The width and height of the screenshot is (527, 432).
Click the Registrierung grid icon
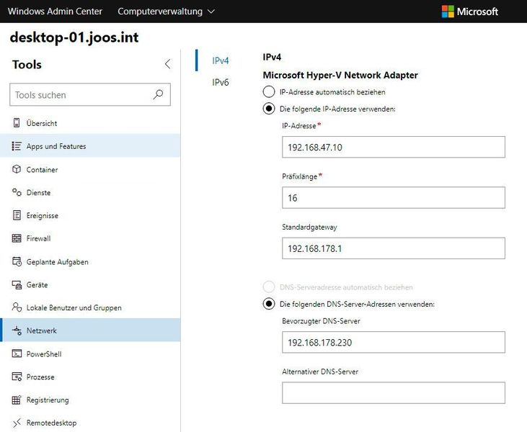pyautogui.click(x=17, y=400)
